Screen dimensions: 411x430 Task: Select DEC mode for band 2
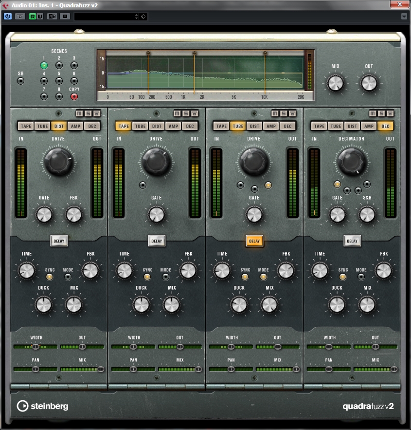point(190,126)
